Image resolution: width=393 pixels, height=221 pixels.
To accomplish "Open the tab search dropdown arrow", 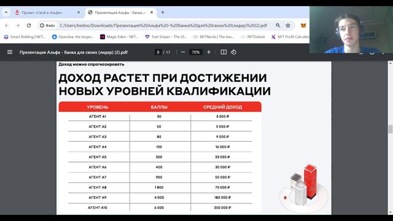I will point(6,12).
